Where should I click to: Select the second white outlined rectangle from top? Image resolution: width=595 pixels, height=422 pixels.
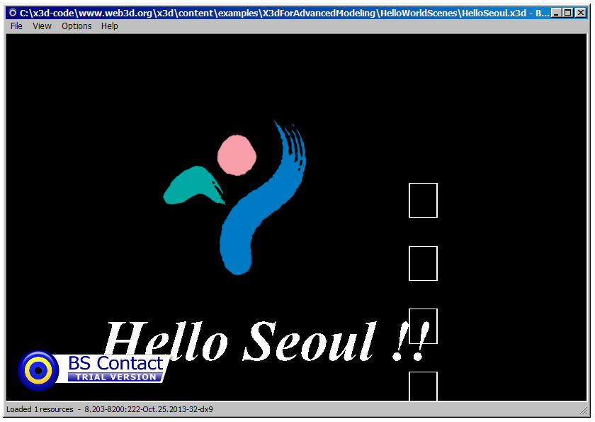pos(423,263)
